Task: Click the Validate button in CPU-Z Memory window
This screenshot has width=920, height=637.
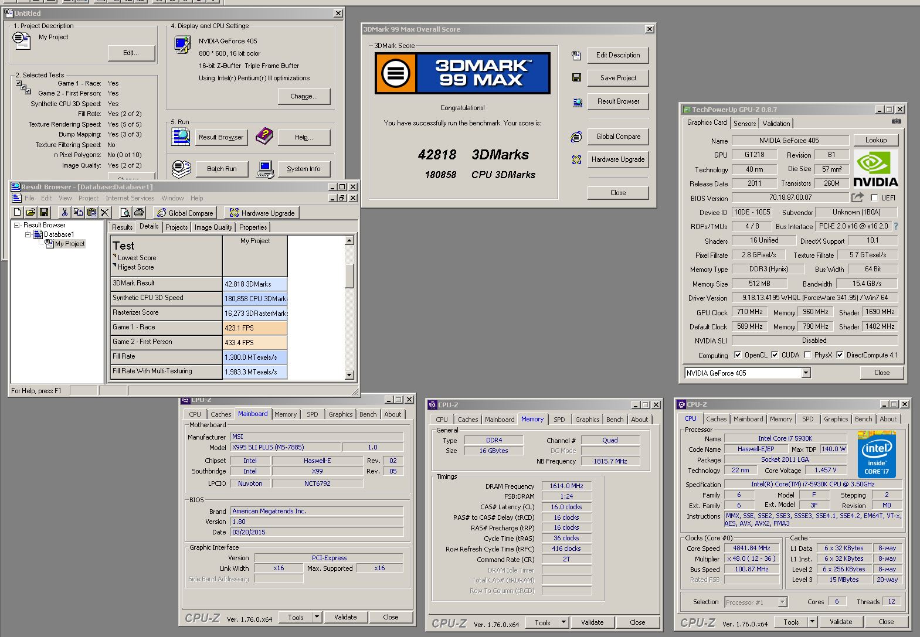Action: click(592, 622)
